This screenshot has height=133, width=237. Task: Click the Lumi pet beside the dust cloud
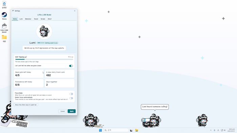point(91,121)
